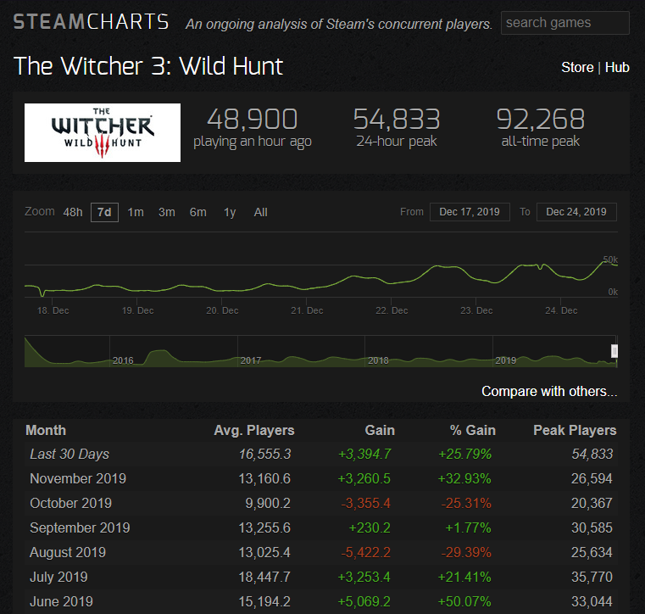Click the 22. Dec axis label
This screenshot has width=645, height=614.
(x=392, y=310)
